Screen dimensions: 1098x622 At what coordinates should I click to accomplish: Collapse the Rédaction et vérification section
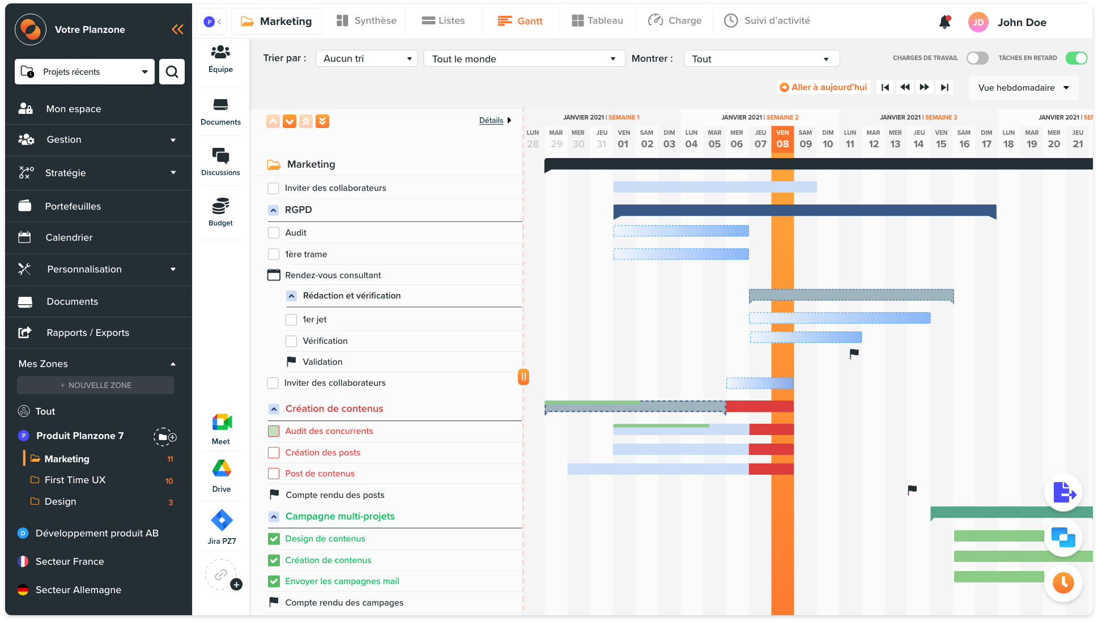click(x=291, y=296)
